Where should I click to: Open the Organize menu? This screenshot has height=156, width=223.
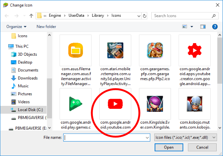click(16, 27)
